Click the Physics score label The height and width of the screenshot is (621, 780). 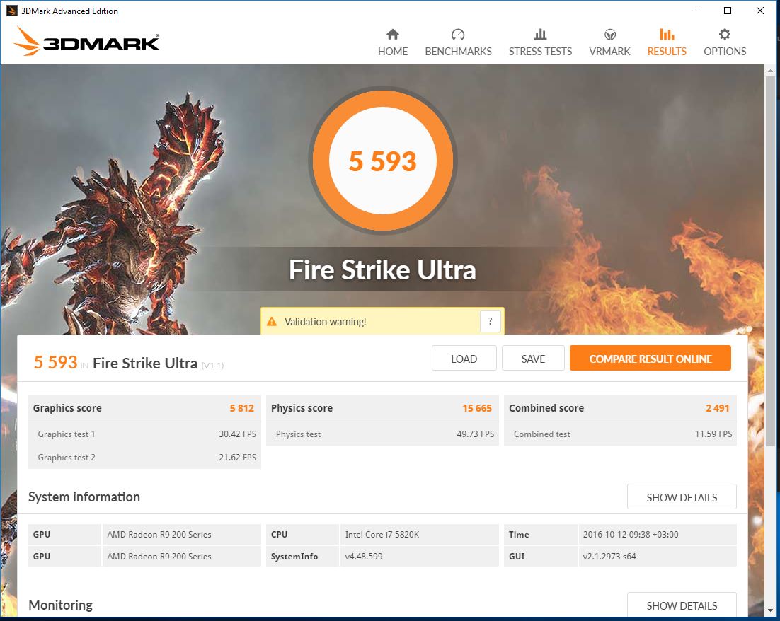tap(302, 408)
